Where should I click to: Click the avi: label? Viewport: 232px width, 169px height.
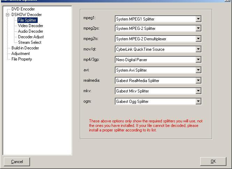coord(87,70)
